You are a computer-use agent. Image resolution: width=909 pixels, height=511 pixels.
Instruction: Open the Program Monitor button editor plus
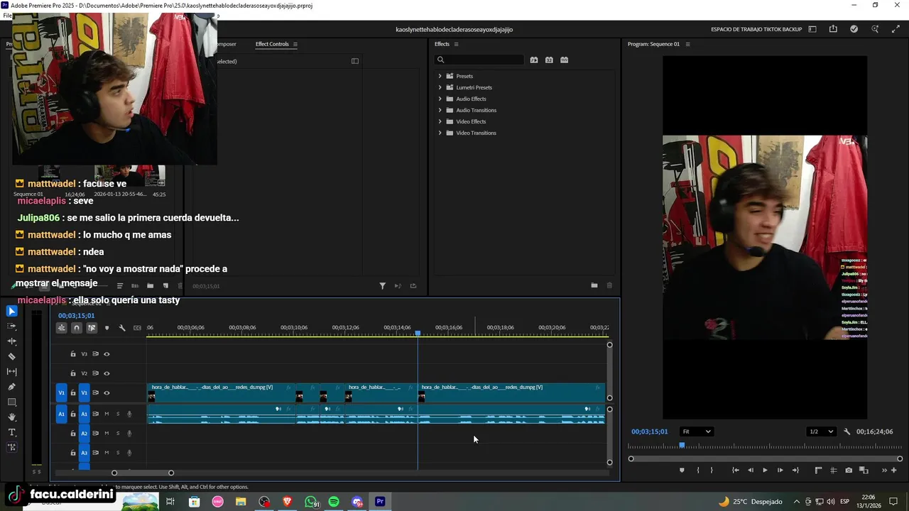893,470
